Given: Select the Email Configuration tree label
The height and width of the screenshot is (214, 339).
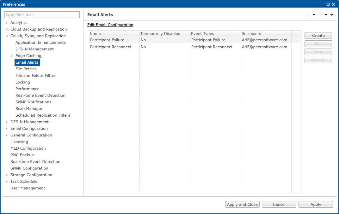Looking at the screenshot, I should tap(29, 129).
